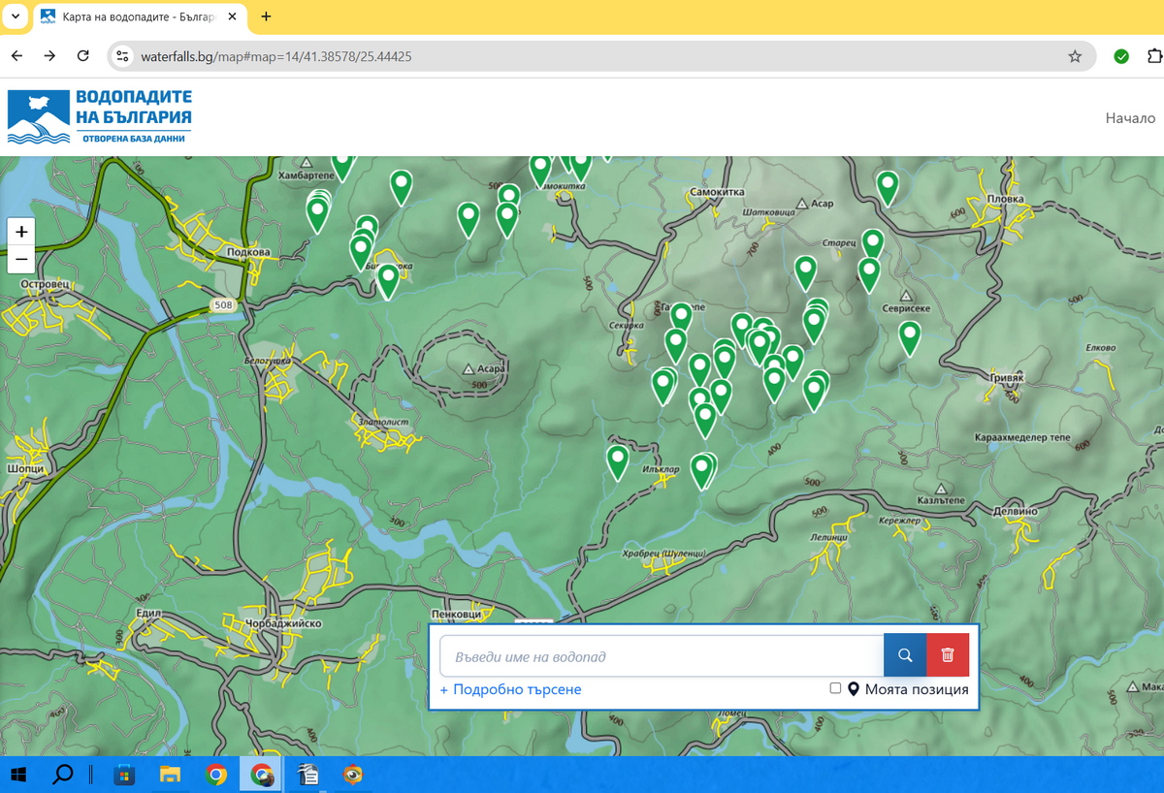Expand Подробно търсене advanced search

click(510, 689)
